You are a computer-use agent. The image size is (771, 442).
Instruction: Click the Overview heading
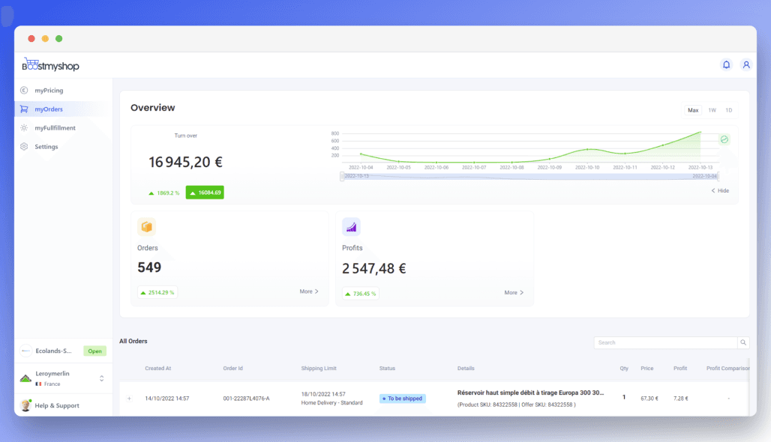pyautogui.click(x=152, y=108)
